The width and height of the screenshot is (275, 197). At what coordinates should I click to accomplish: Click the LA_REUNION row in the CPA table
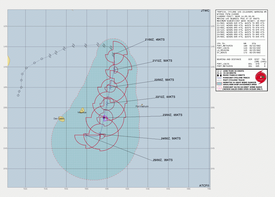239,50
